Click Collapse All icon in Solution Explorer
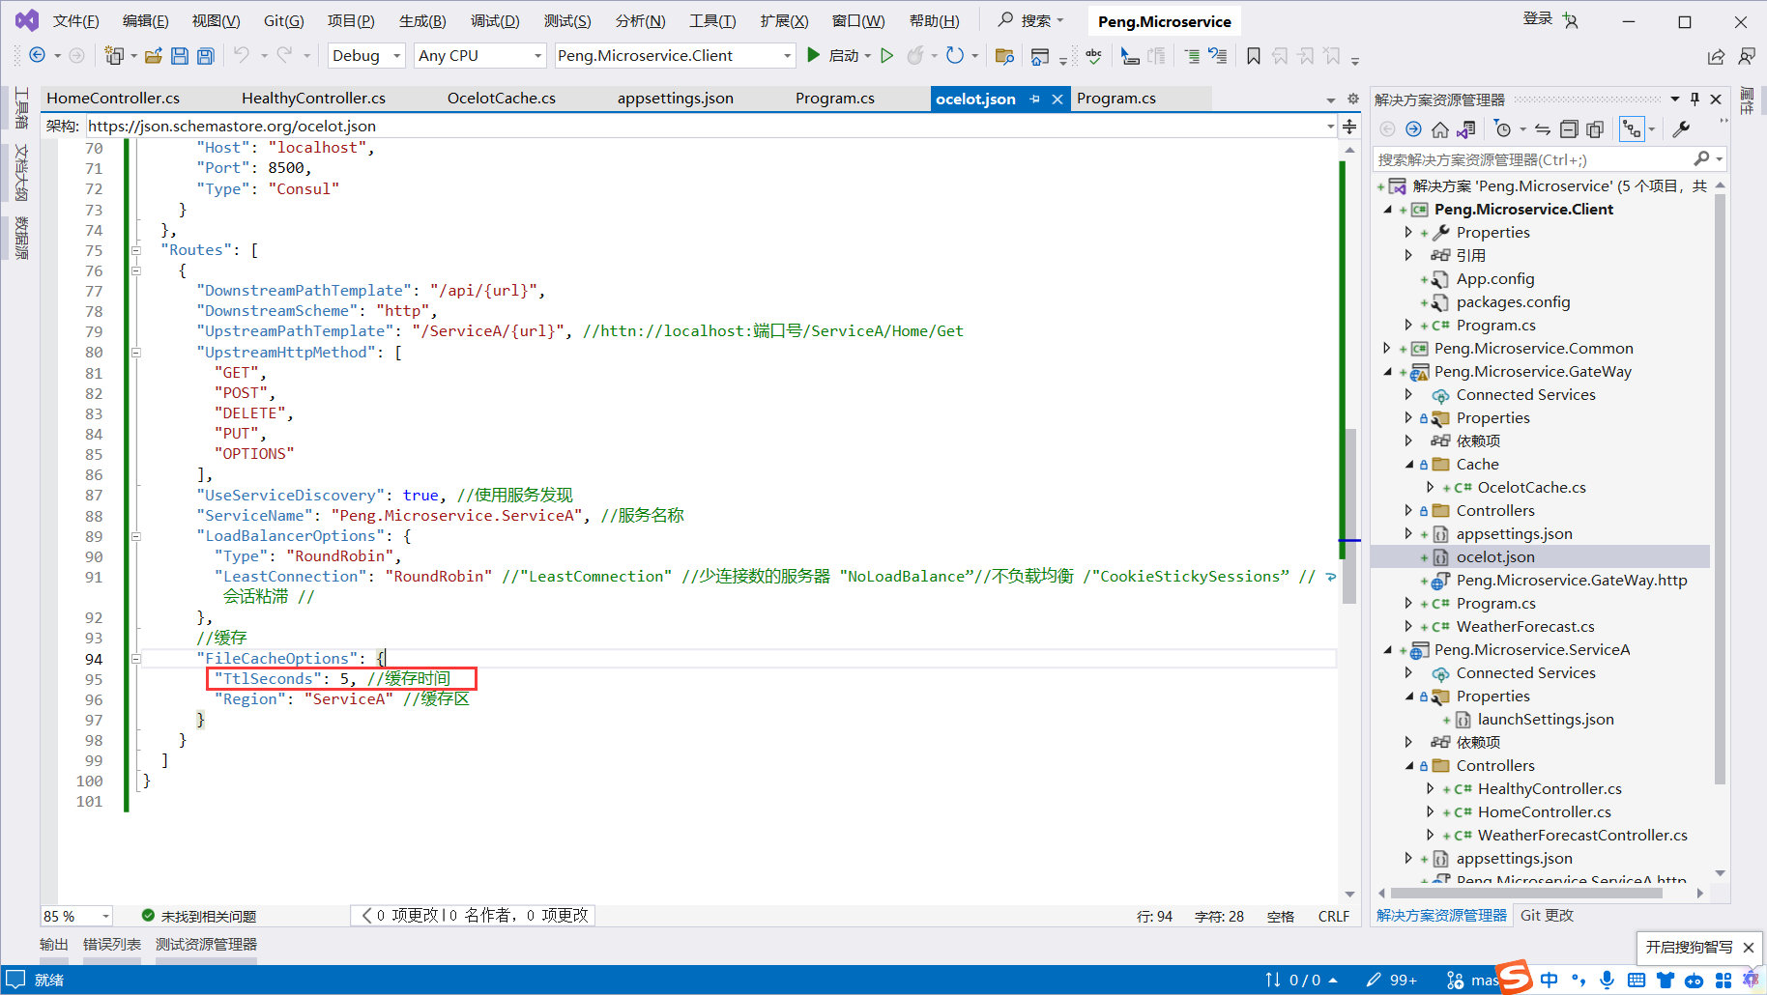Viewport: 1767px width, 995px height. (1570, 129)
